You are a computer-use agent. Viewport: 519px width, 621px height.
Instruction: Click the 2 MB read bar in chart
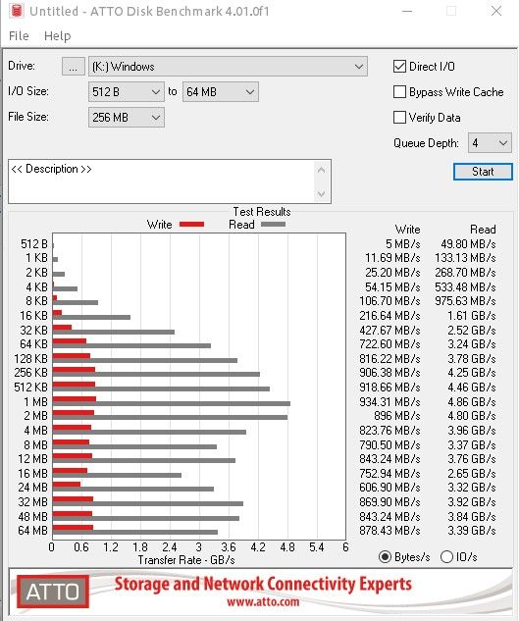point(170,417)
